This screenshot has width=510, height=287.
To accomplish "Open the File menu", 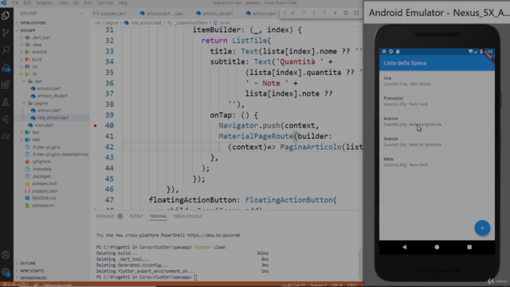I will [x=15, y=3].
